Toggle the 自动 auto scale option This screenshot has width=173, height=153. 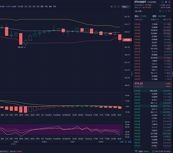coord(130,142)
